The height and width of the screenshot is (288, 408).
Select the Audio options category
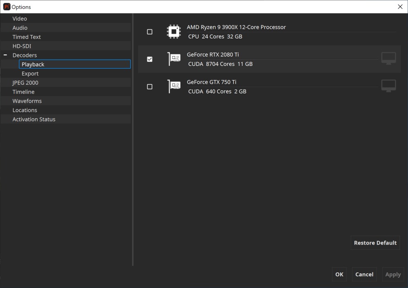click(20, 28)
